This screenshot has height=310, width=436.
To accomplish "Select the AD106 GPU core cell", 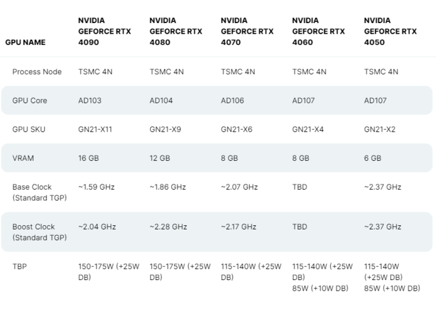I will pos(232,100).
